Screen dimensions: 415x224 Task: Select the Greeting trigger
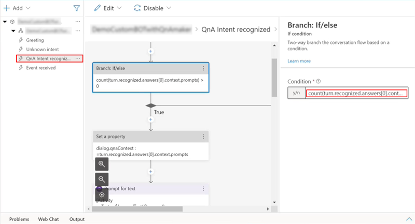(35, 40)
